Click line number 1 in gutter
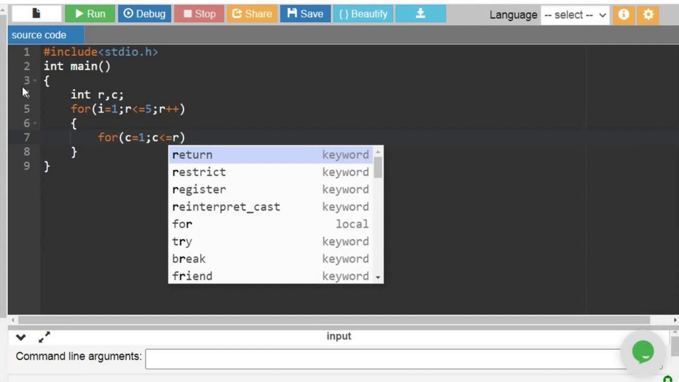This screenshot has width=679, height=382. (x=27, y=52)
